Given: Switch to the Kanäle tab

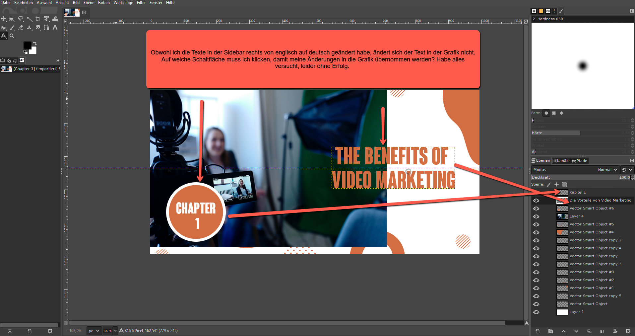Looking at the screenshot, I should (561, 161).
